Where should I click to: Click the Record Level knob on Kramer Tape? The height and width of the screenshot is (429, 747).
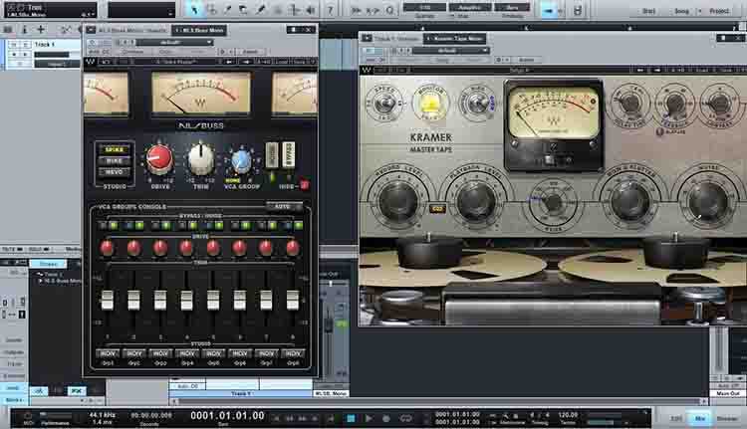398,202
